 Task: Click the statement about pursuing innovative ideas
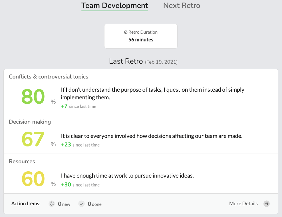click(x=127, y=176)
